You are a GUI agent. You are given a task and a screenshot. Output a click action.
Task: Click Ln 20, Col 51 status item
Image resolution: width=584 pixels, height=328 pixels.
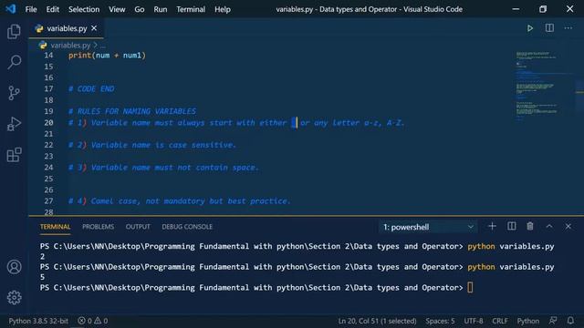[377, 321]
